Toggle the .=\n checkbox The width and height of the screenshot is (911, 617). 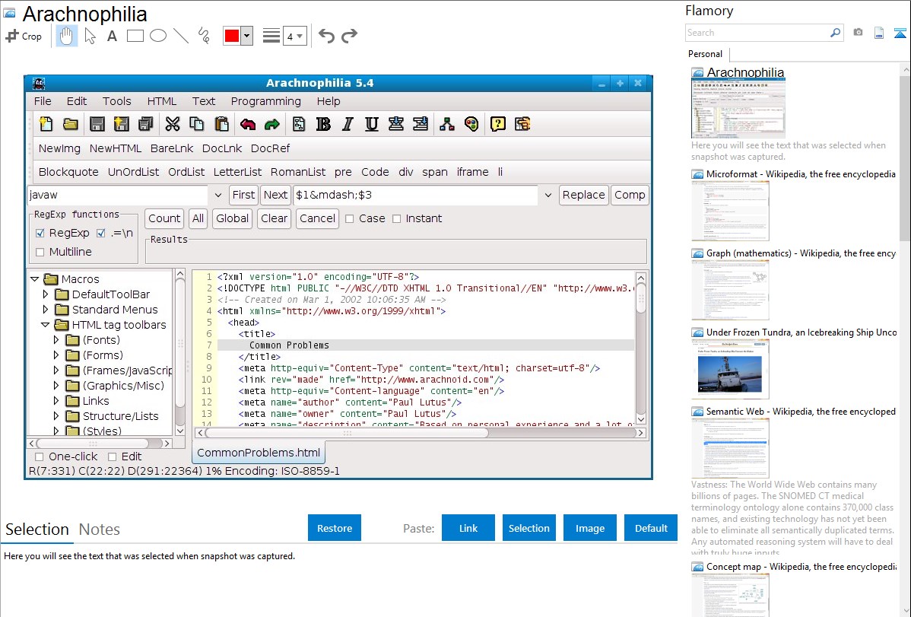[x=101, y=234]
